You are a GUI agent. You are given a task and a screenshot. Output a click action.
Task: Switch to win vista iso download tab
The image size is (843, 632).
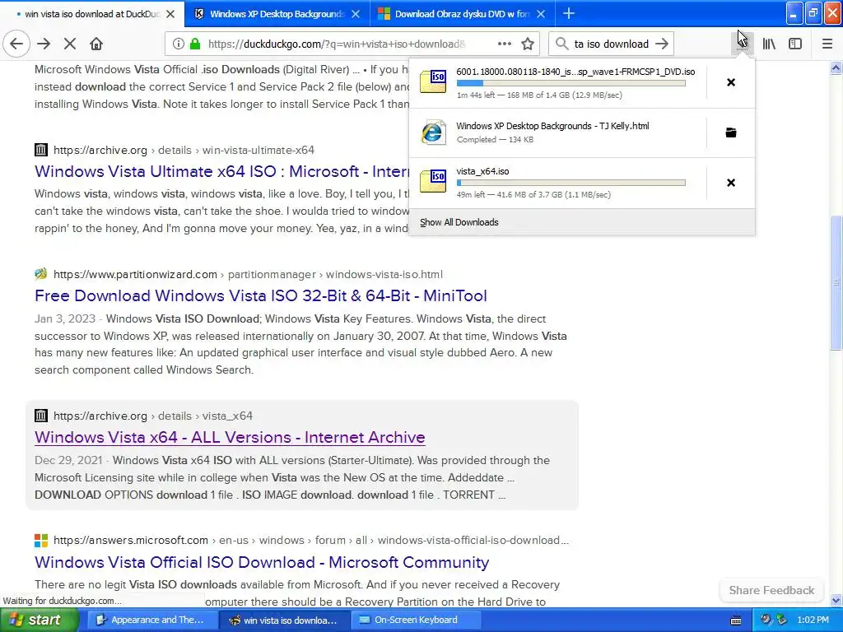[92, 14]
